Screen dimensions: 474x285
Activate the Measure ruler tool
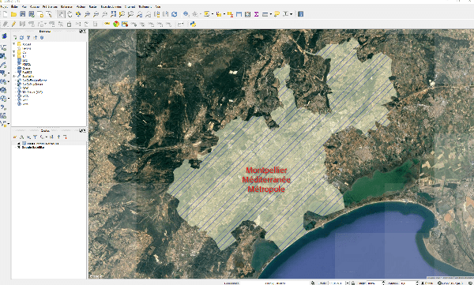click(x=265, y=14)
